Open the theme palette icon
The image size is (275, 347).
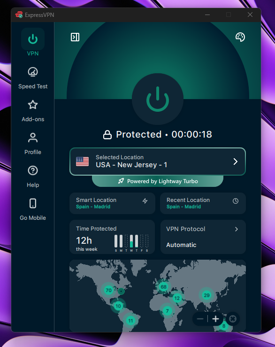coord(240,37)
